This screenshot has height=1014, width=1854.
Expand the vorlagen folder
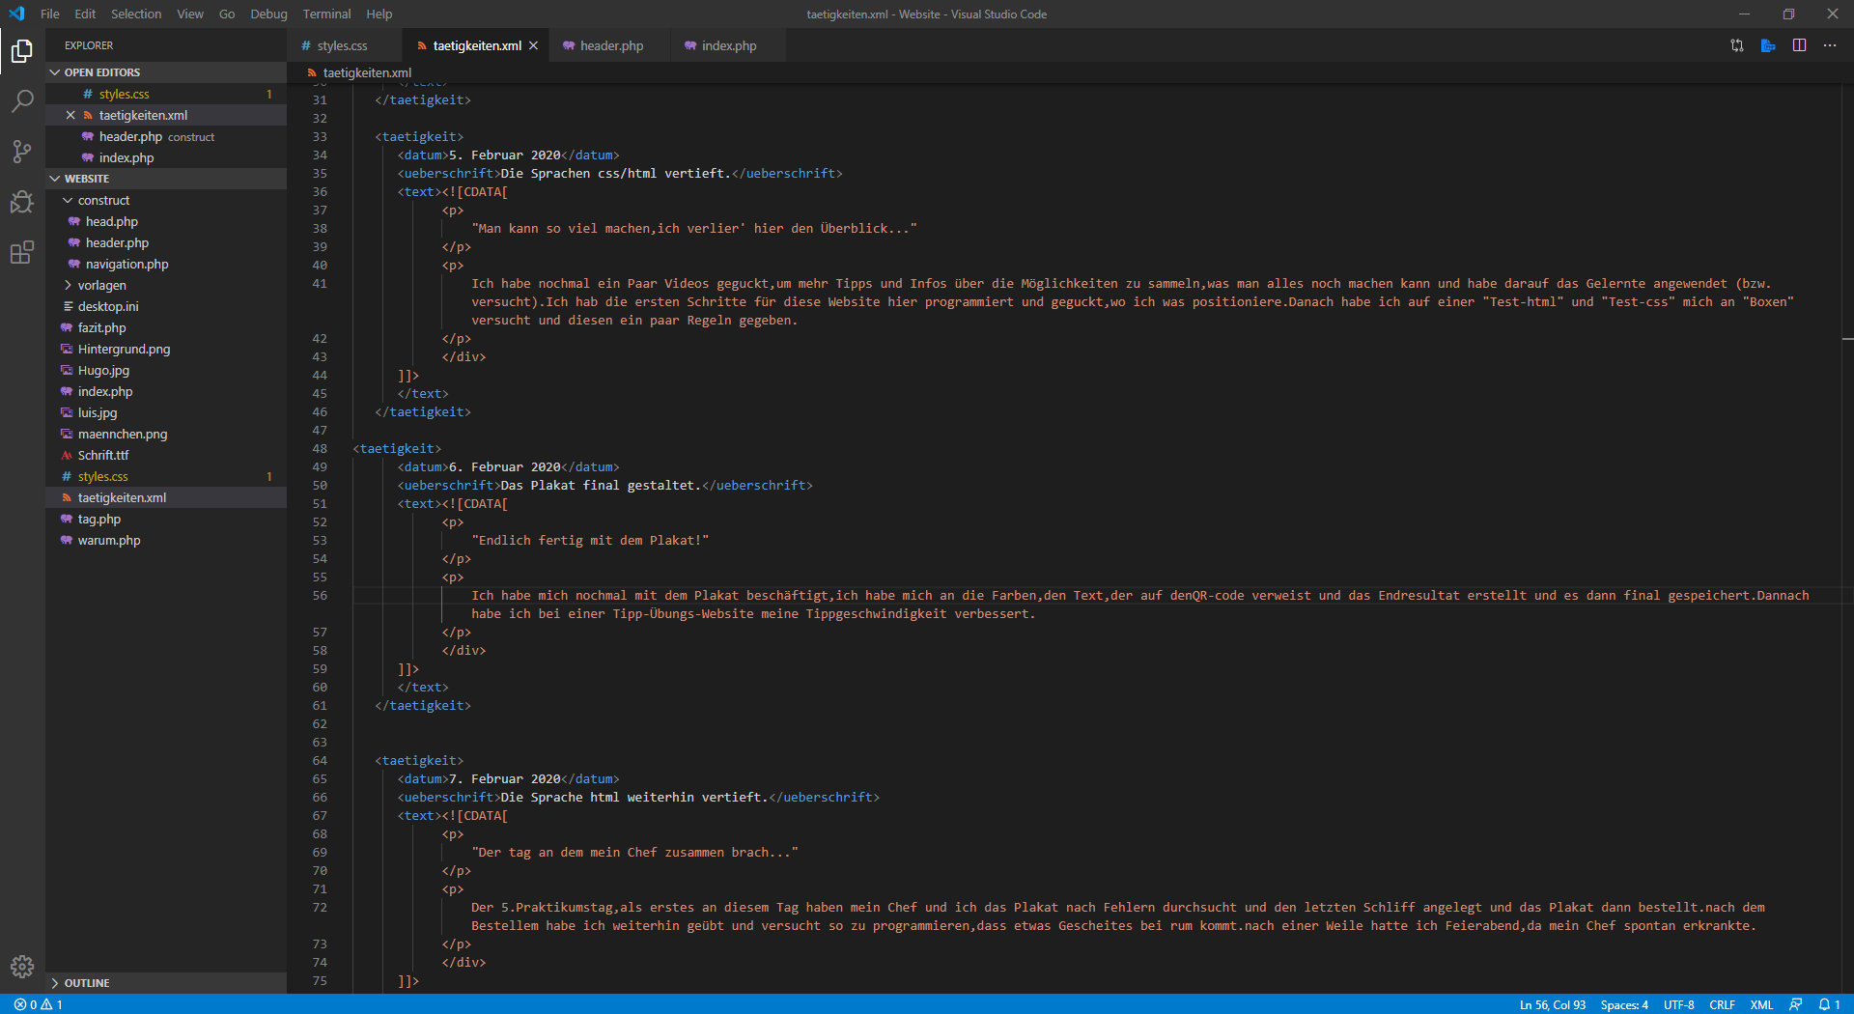pyautogui.click(x=101, y=285)
